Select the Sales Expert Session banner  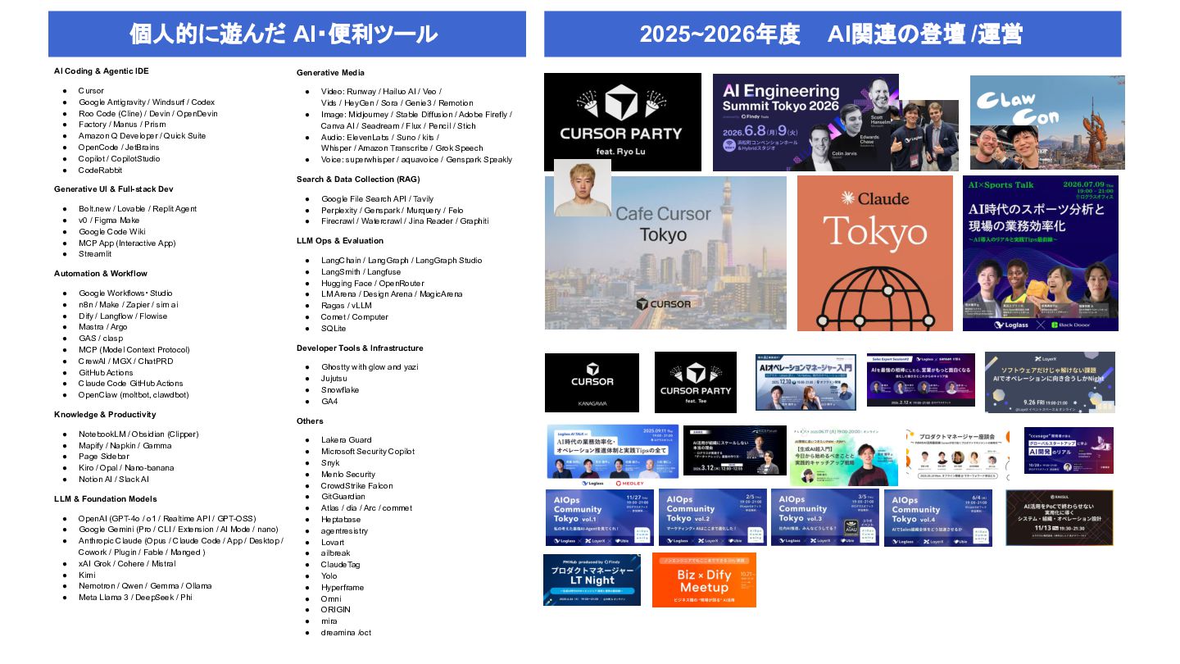pos(921,380)
